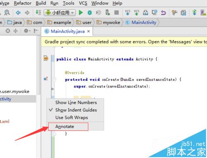Click the class gutter icon beside MainActivity

click(46, 58)
